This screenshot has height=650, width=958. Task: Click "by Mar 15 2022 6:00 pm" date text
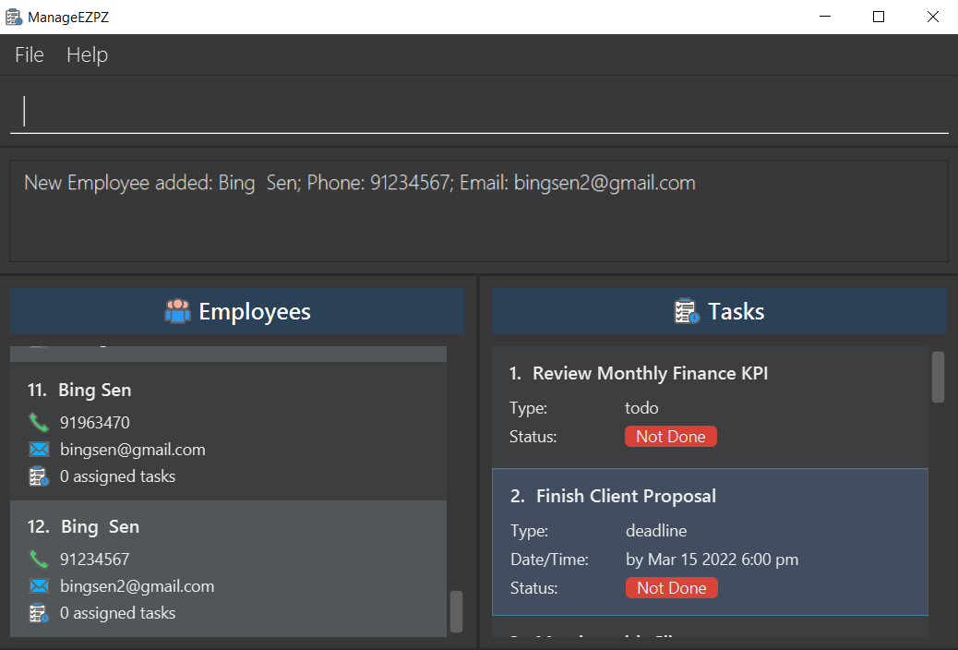pos(712,560)
